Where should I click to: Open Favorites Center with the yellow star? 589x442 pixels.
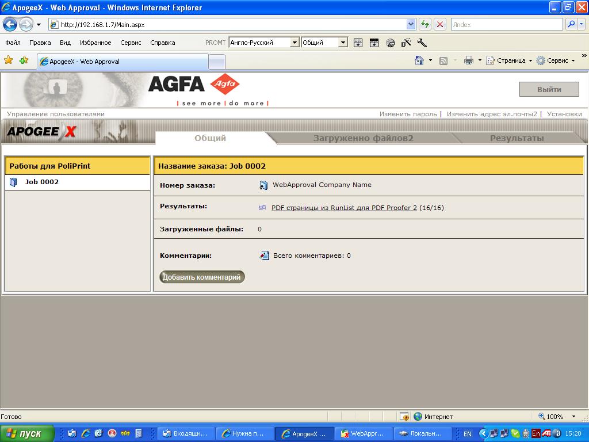coord(8,60)
